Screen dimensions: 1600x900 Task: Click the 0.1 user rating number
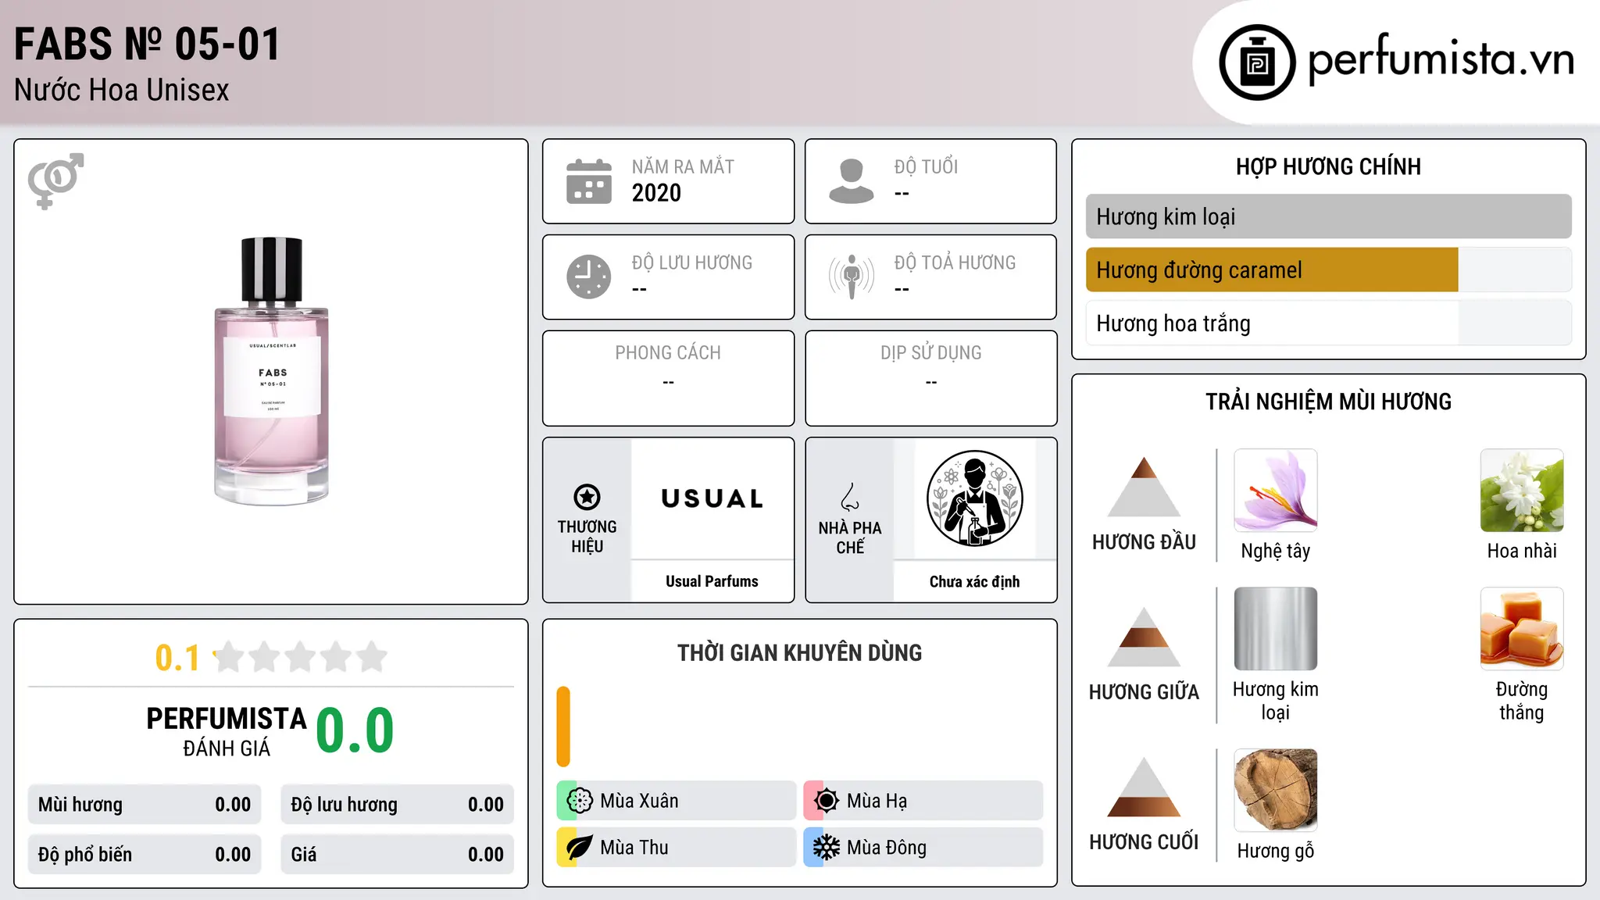[177, 658]
